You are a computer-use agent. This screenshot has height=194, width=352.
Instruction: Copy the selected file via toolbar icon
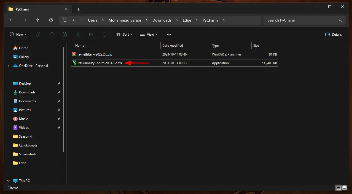(52, 34)
